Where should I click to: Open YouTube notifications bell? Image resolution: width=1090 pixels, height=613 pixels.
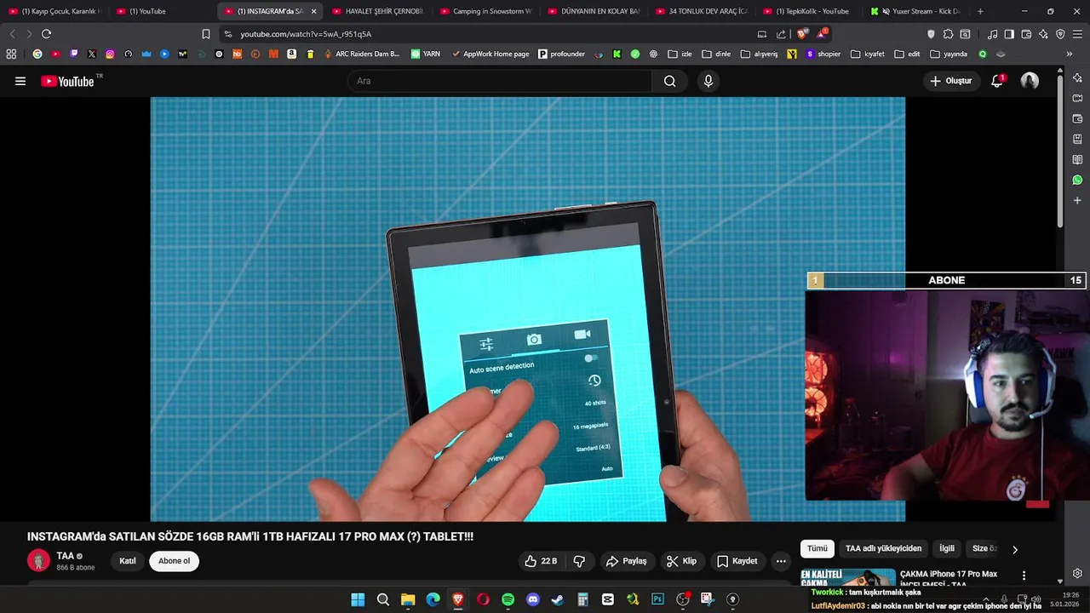[997, 81]
